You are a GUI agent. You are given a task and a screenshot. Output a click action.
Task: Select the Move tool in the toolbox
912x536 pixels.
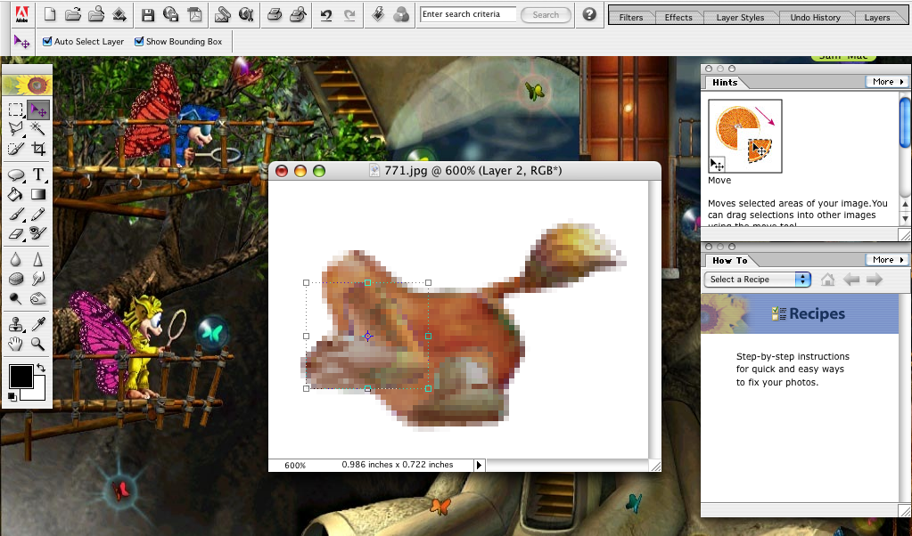point(38,110)
